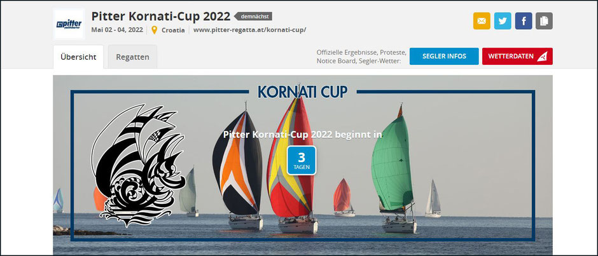The height and width of the screenshot is (256, 598).
Task: Copy event link with copy icon
Action: point(544,21)
